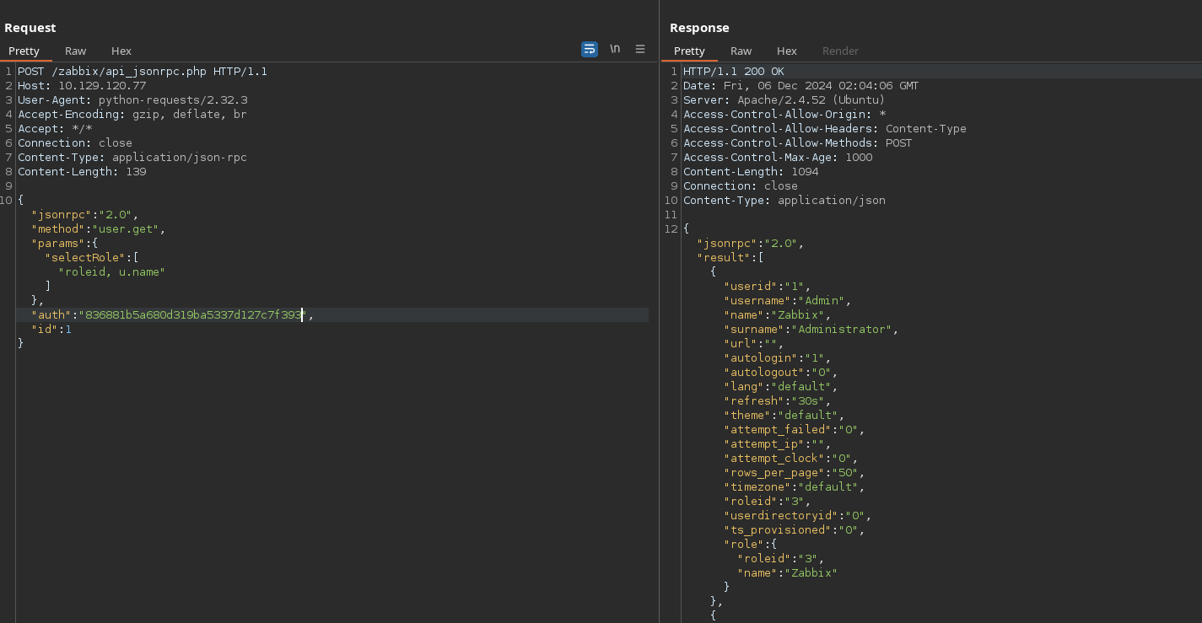Screen dimensions: 1202x623
Task: Switch Request view to Raw tab
Action: pyautogui.click(x=76, y=51)
